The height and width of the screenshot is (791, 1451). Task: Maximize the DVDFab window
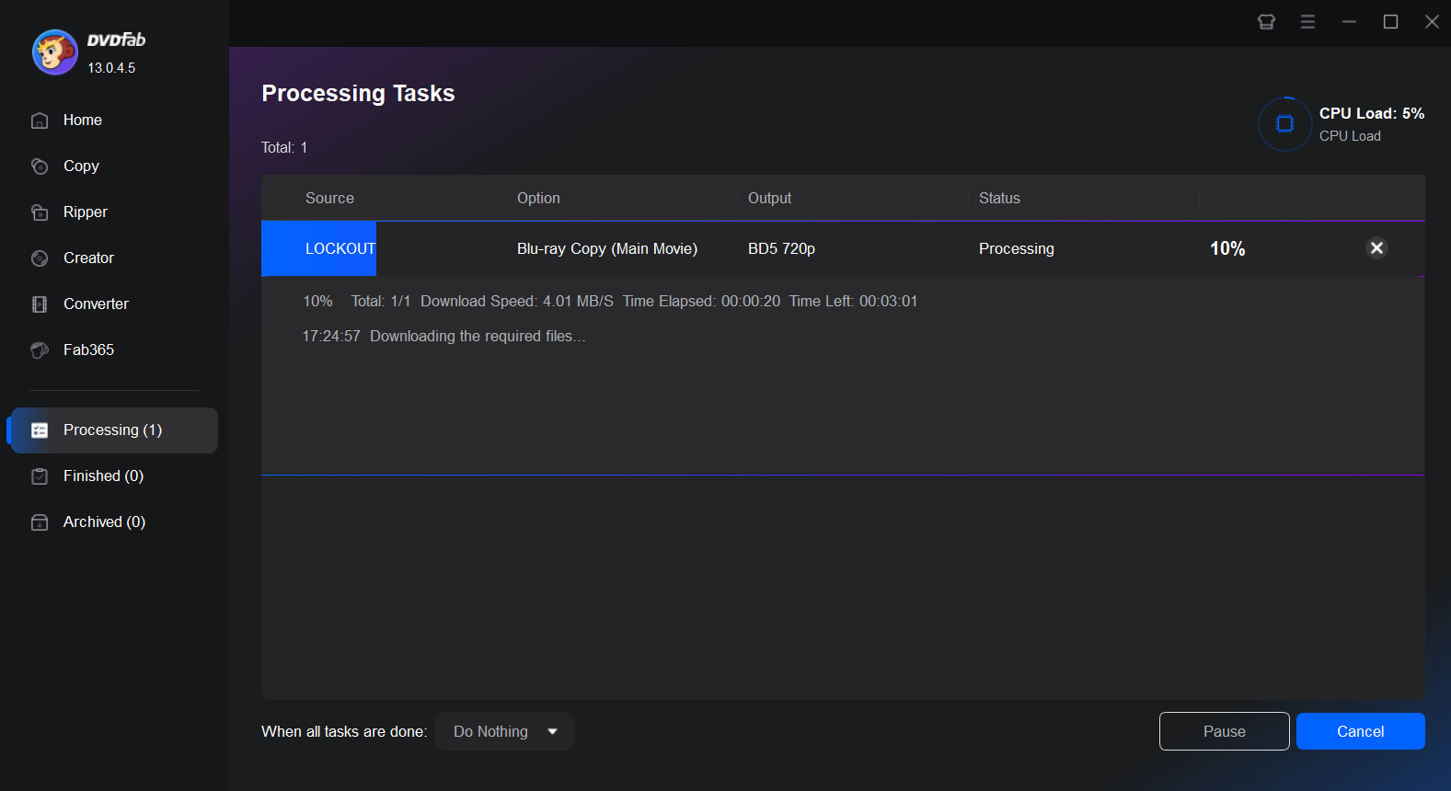(1390, 22)
